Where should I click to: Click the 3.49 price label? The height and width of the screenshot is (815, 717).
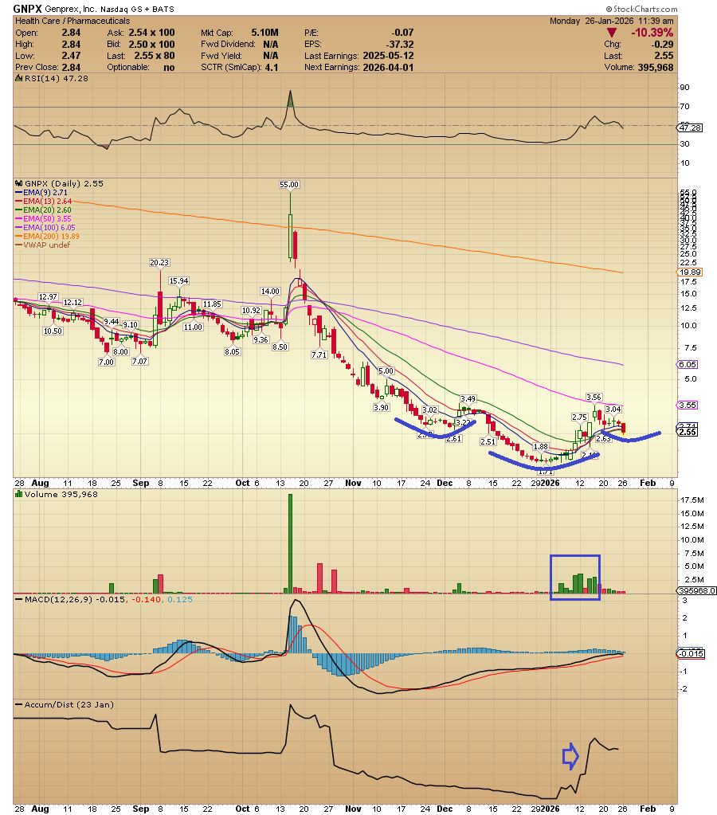click(468, 398)
